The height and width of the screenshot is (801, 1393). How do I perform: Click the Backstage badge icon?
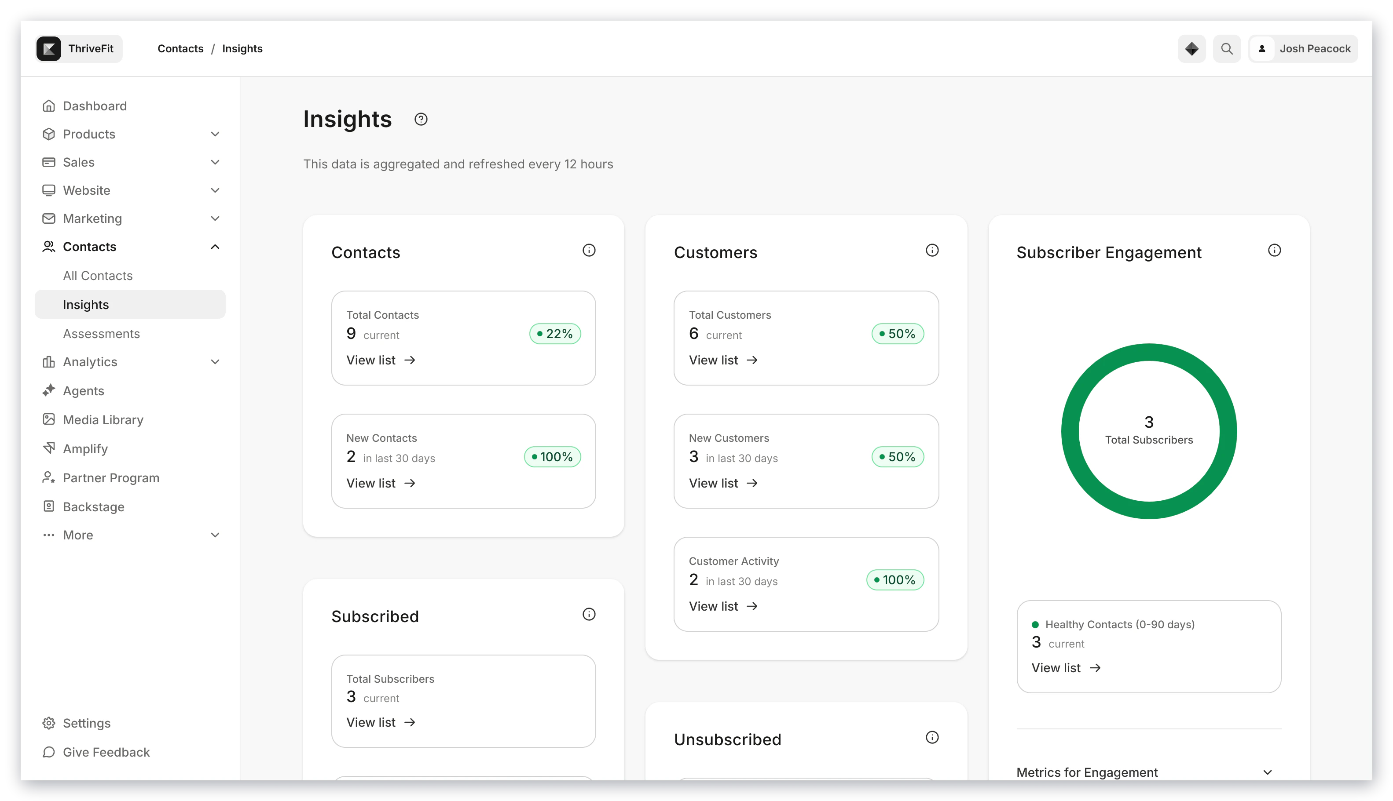coord(48,507)
